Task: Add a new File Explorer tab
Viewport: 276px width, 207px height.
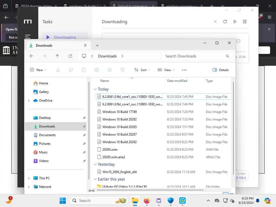Action: [x=97, y=45]
